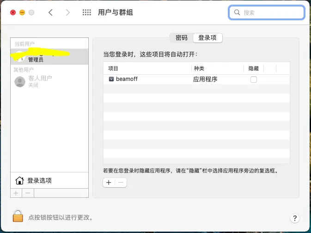This screenshot has width=311, height=233.
Task: Add a user with sidebar plus button
Action: tap(16, 193)
